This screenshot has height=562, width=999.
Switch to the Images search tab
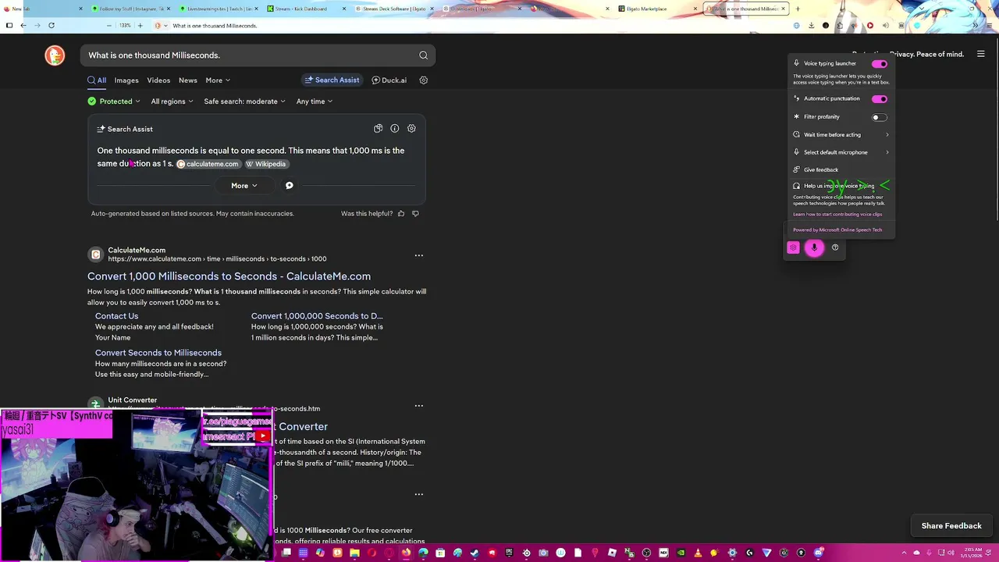tap(126, 80)
